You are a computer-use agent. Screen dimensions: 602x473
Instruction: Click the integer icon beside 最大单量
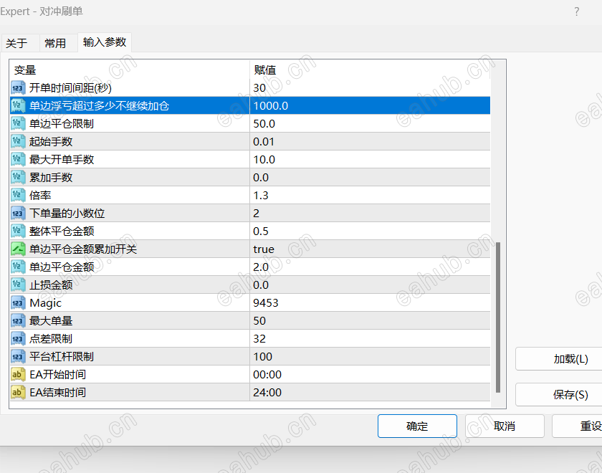pos(18,321)
